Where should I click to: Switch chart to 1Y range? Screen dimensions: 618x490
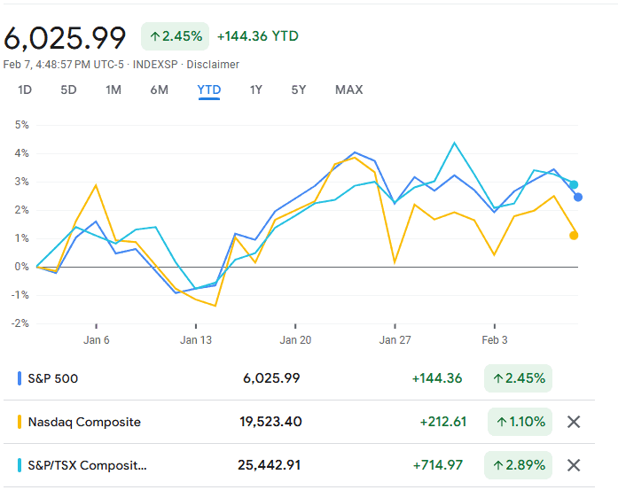(255, 89)
